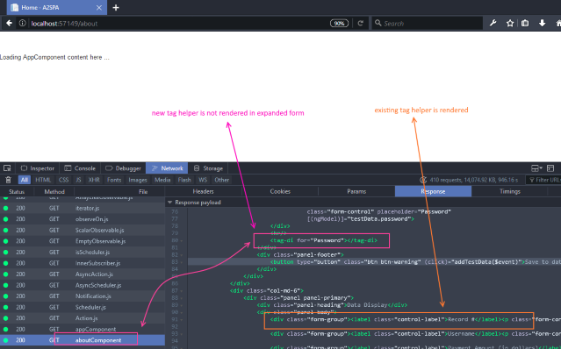
Task: Sort requests by Method column
Action: 54,191
